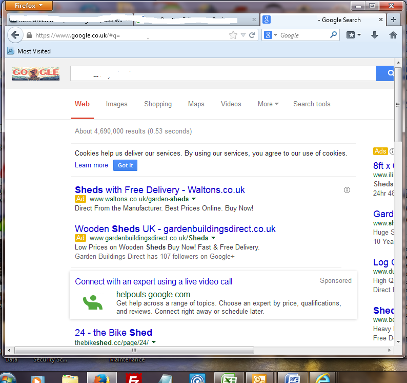Click horizontal scrollbar right arrow
This screenshot has height=383, width=407.
(x=390, y=350)
